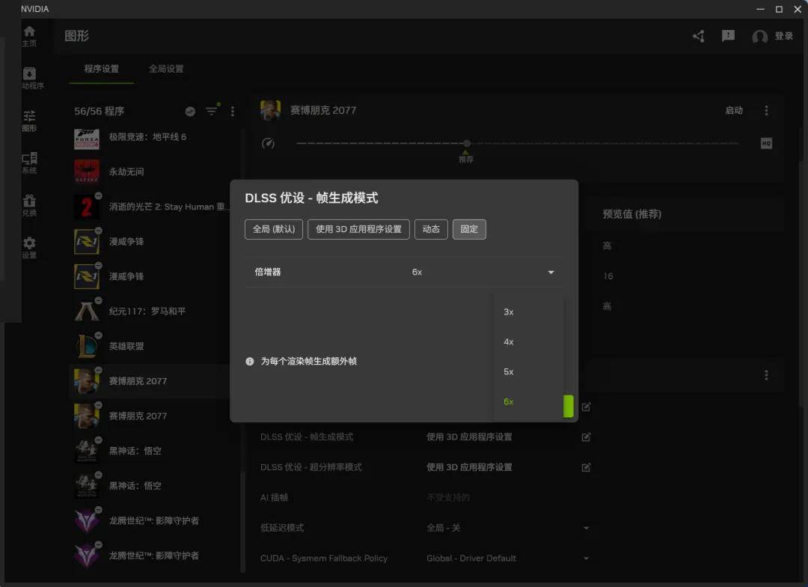Select Dying Light 2 game icon
The image size is (808, 587).
pos(87,207)
